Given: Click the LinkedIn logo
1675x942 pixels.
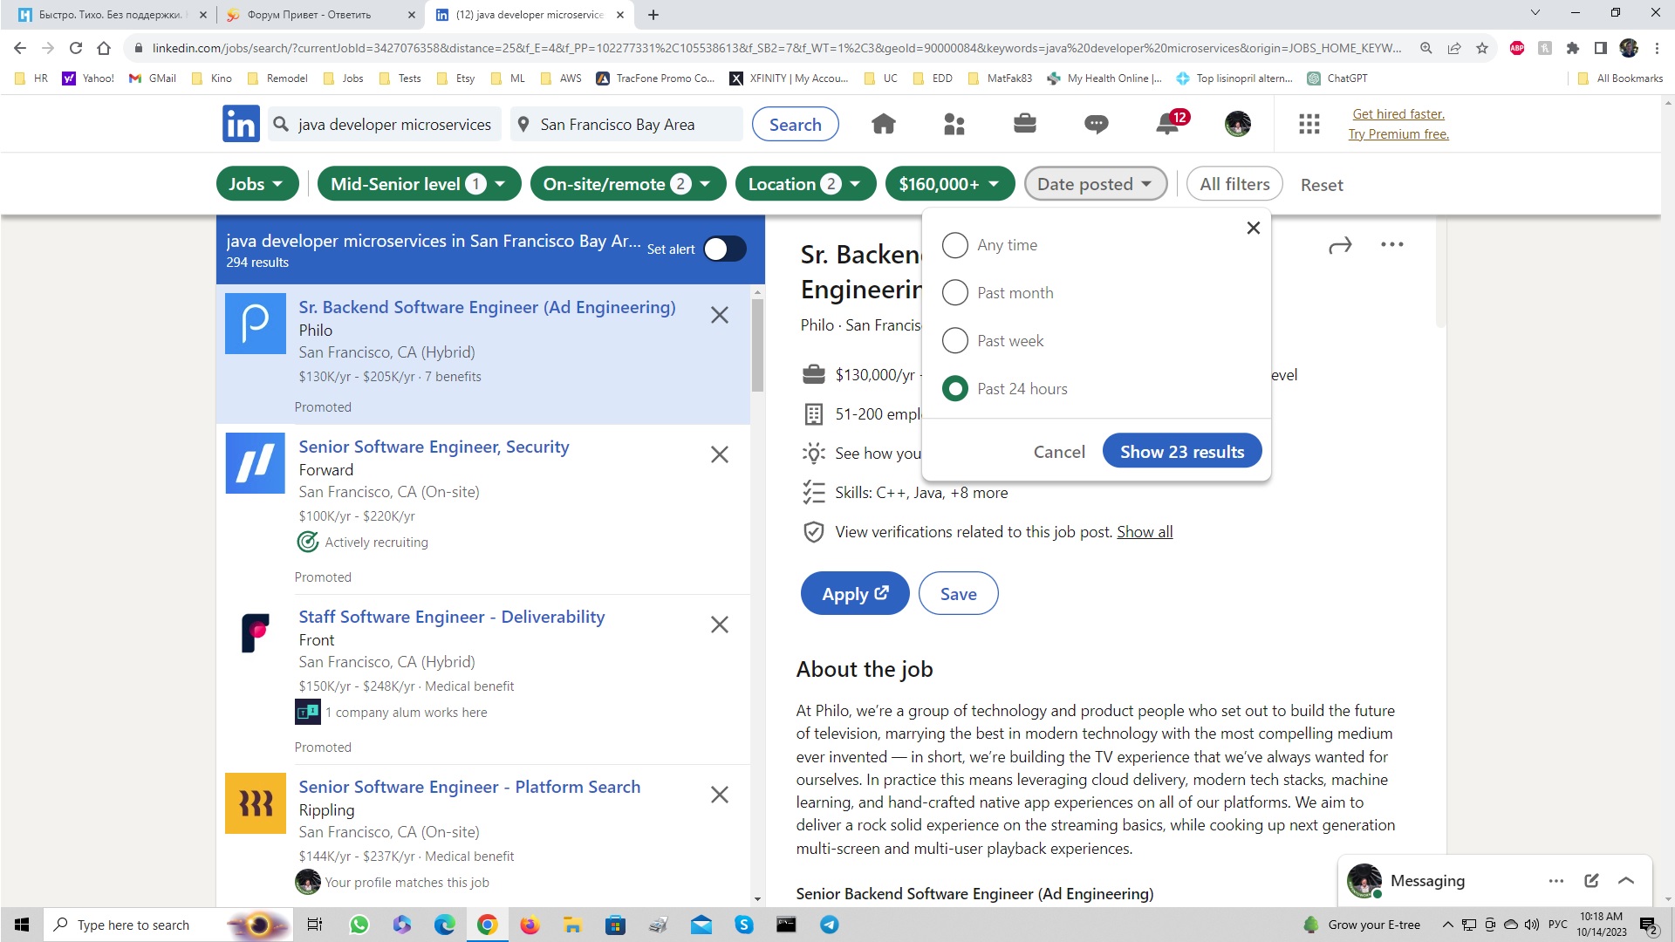Looking at the screenshot, I should [241, 124].
